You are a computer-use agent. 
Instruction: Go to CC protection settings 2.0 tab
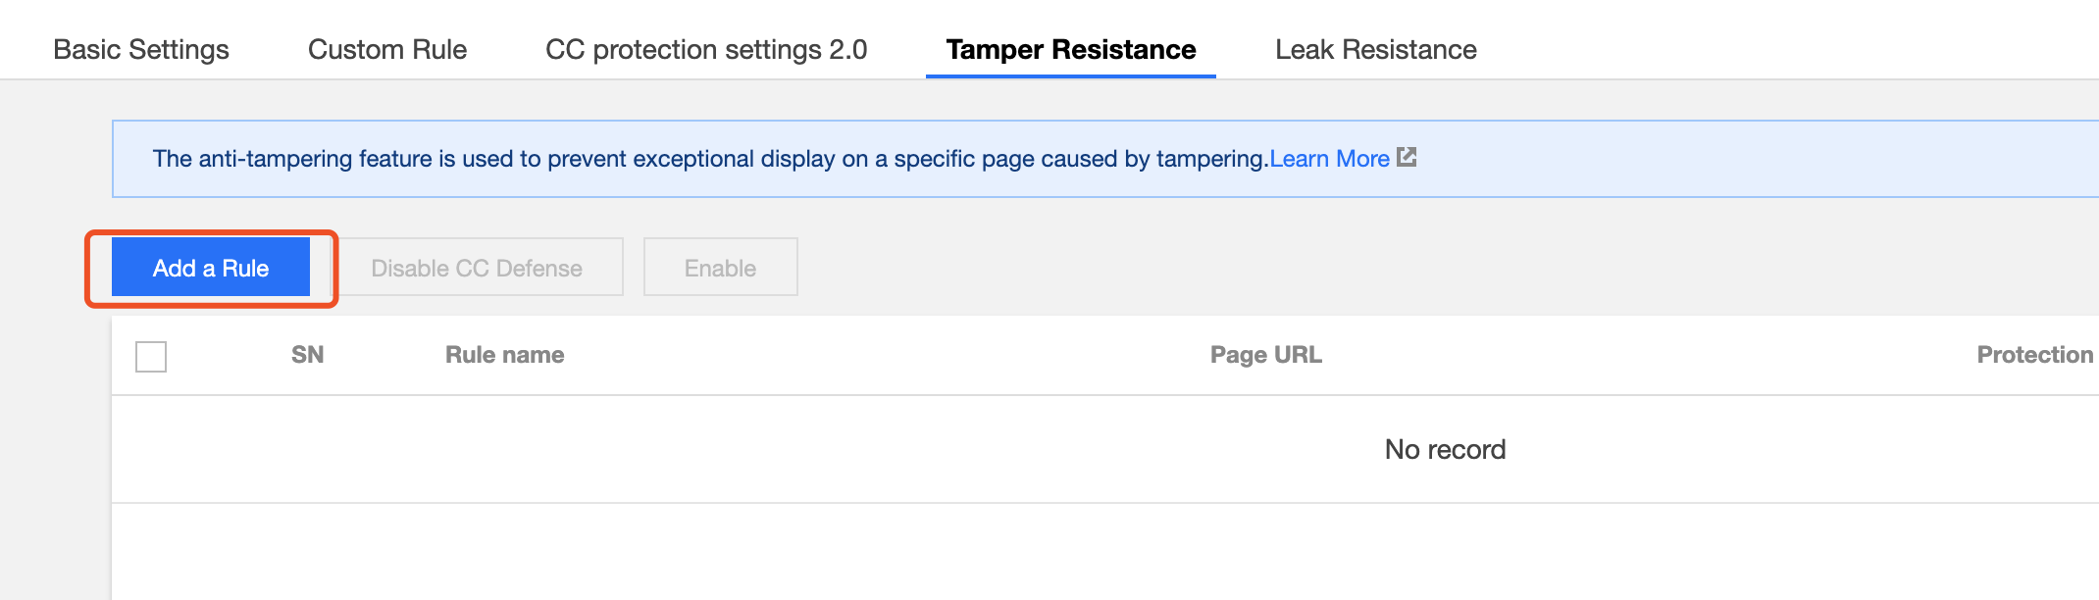coord(706,50)
